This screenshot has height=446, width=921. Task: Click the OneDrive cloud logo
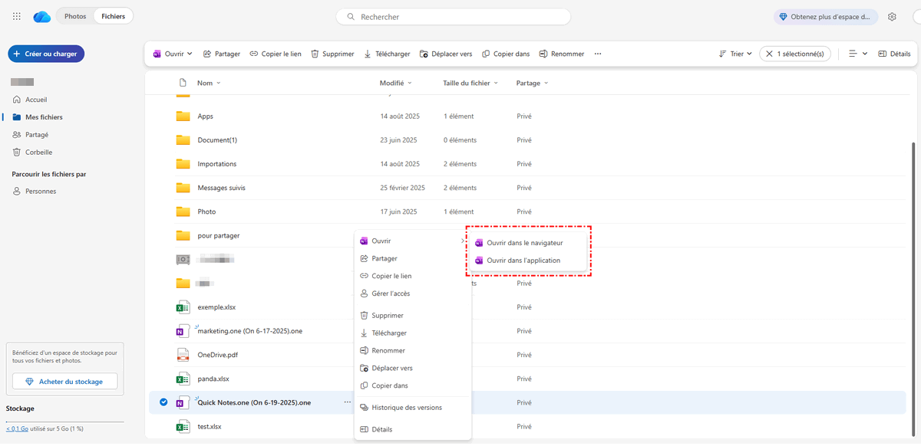(42, 16)
